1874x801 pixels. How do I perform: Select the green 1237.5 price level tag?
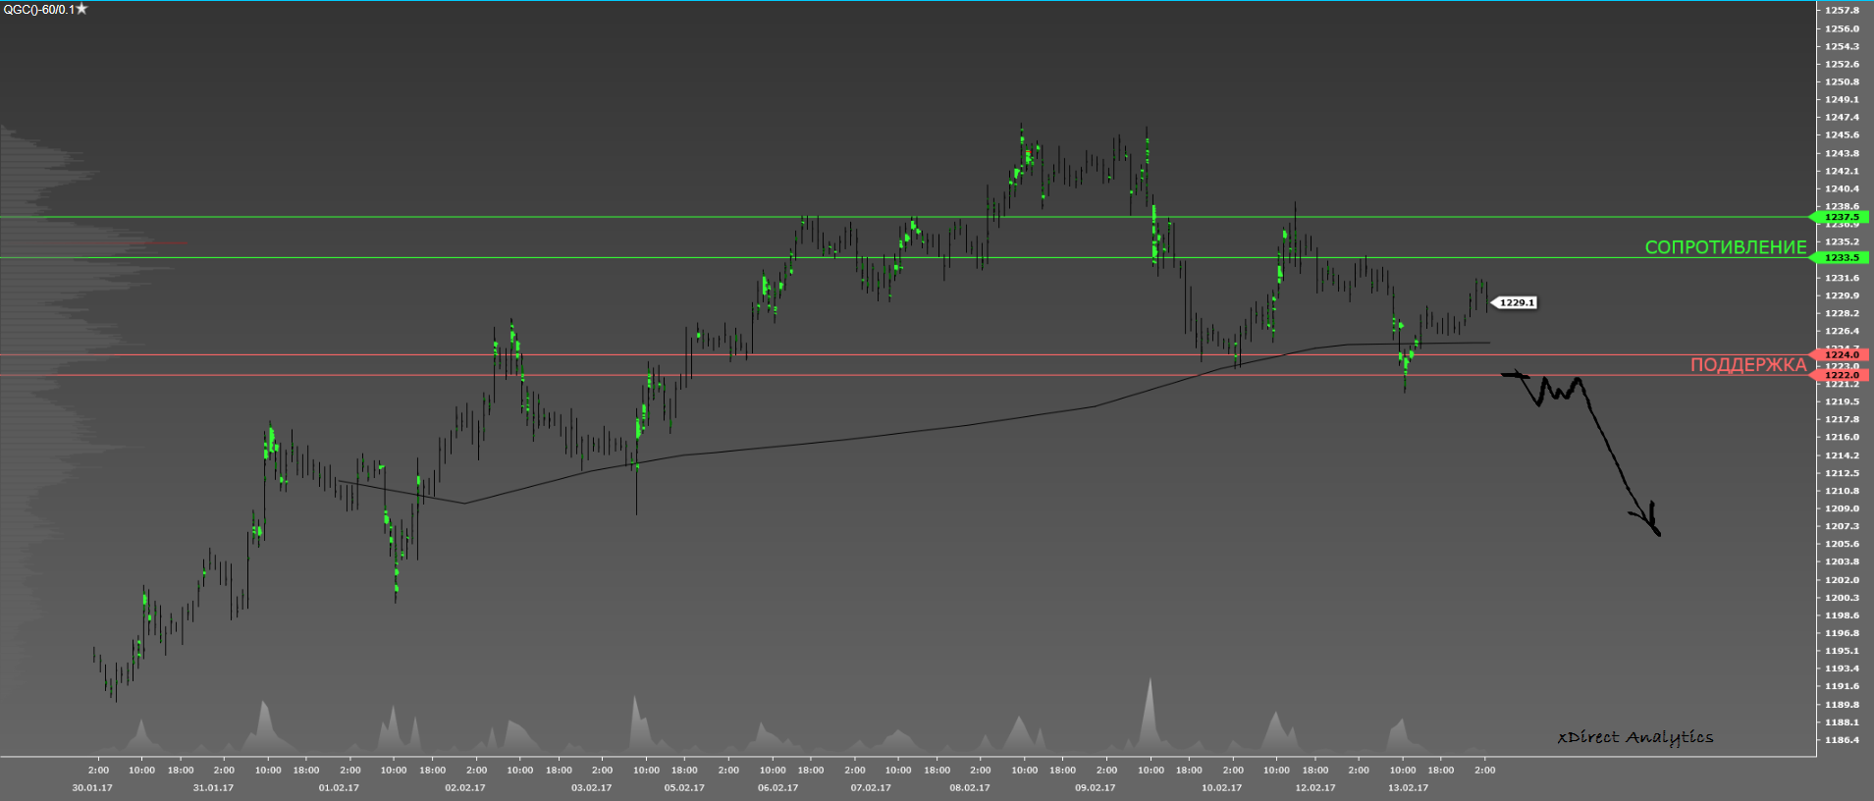[1842, 217]
